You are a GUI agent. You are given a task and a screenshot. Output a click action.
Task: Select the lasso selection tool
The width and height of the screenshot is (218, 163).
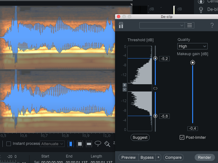coord(98,144)
